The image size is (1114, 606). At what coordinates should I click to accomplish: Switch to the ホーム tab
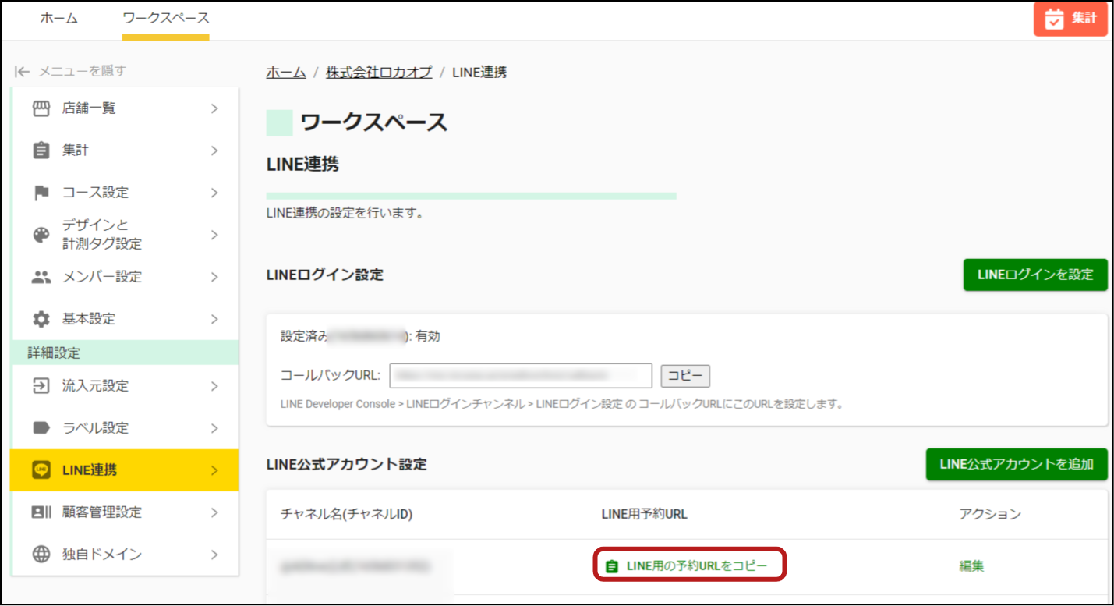pyautogui.click(x=59, y=19)
